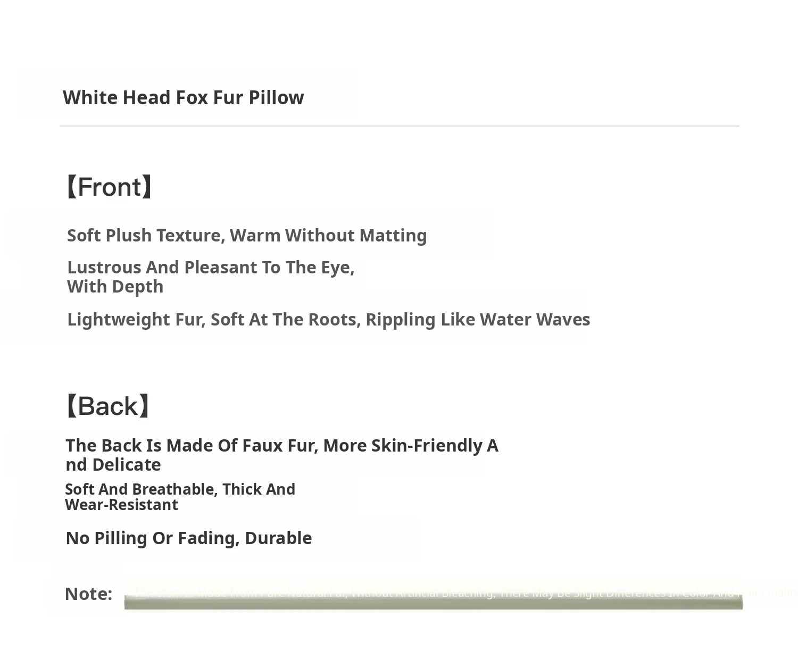Click the 'Lustrous And Pleasant To The Eye,' line
Screen dimensions: 798x651
(211, 267)
